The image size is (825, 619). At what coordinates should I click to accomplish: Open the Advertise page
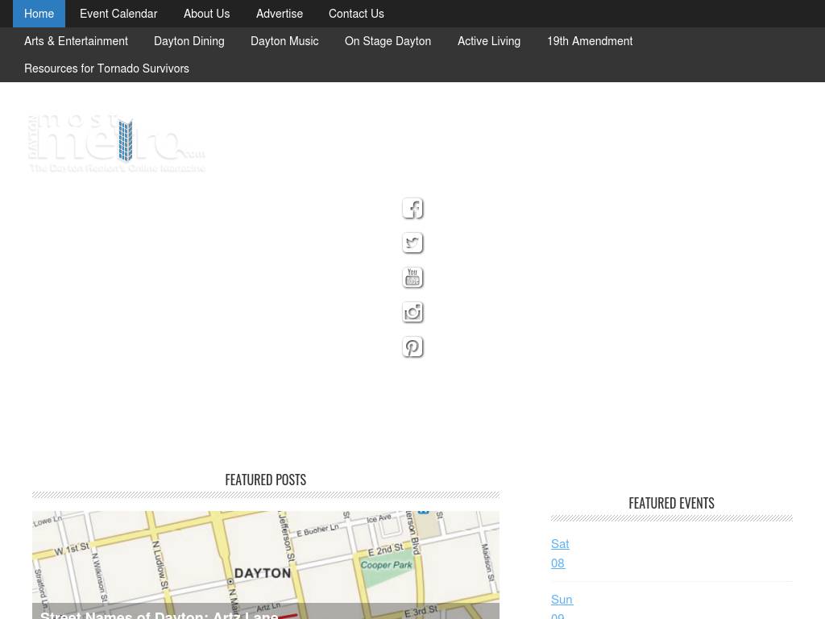280,14
